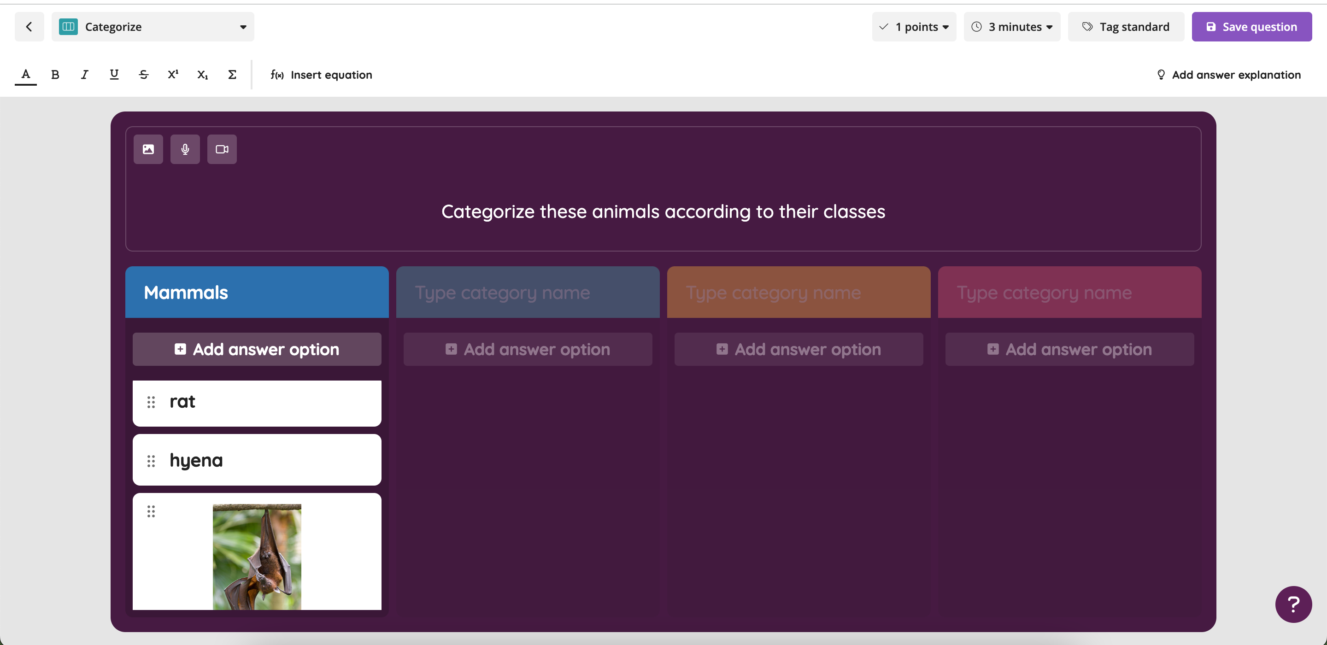Image resolution: width=1327 pixels, height=645 pixels.
Task: Toggle italic formatting
Action: click(x=84, y=75)
